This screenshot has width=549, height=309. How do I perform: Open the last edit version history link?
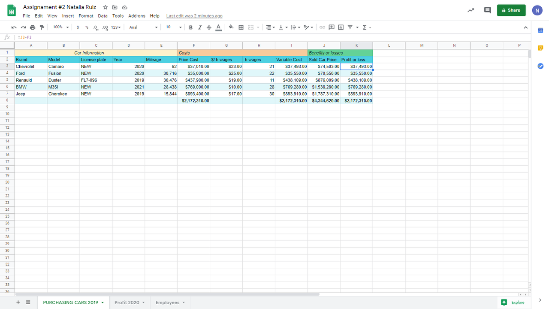(194, 16)
